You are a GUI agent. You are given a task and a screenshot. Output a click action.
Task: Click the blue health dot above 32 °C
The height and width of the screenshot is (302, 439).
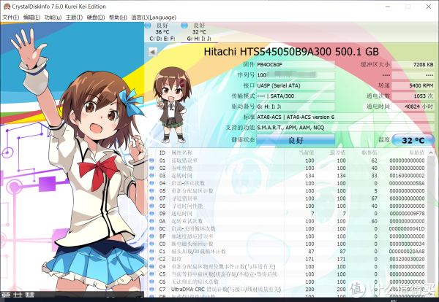click(x=184, y=26)
